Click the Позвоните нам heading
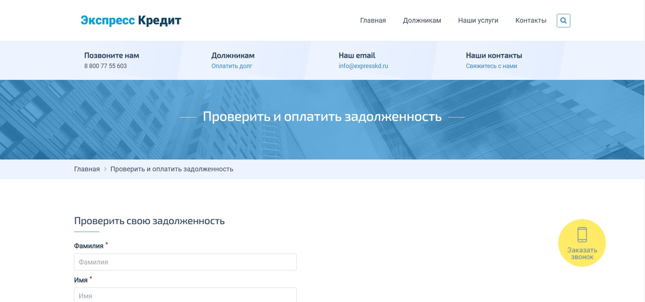 pyautogui.click(x=111, y=55)
